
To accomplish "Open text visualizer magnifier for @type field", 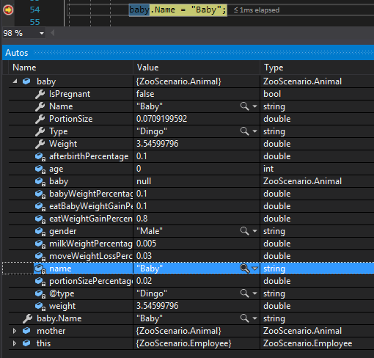I will (x=245, y=293).
